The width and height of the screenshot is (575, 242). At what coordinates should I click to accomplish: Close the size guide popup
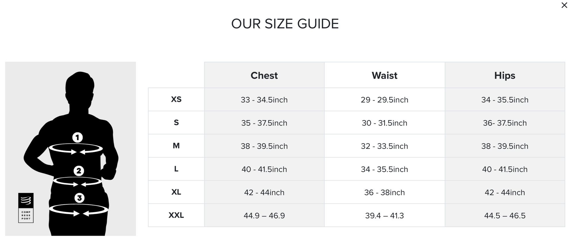click(564, 5)
